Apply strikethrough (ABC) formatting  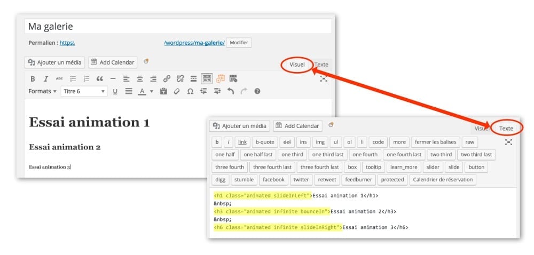tap(59, 79)
